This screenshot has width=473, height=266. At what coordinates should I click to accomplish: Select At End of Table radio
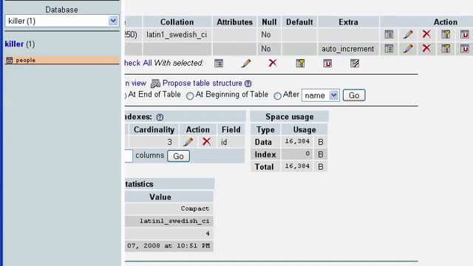pos(126,96)
